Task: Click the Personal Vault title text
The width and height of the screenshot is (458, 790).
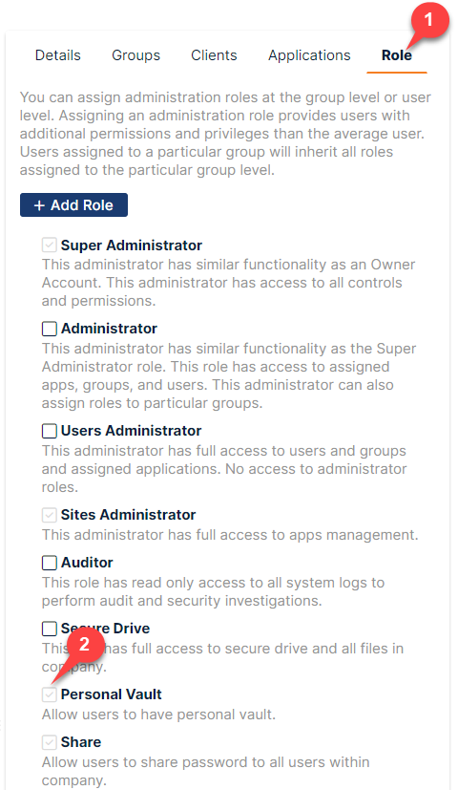Action: (x=112, y=694)
